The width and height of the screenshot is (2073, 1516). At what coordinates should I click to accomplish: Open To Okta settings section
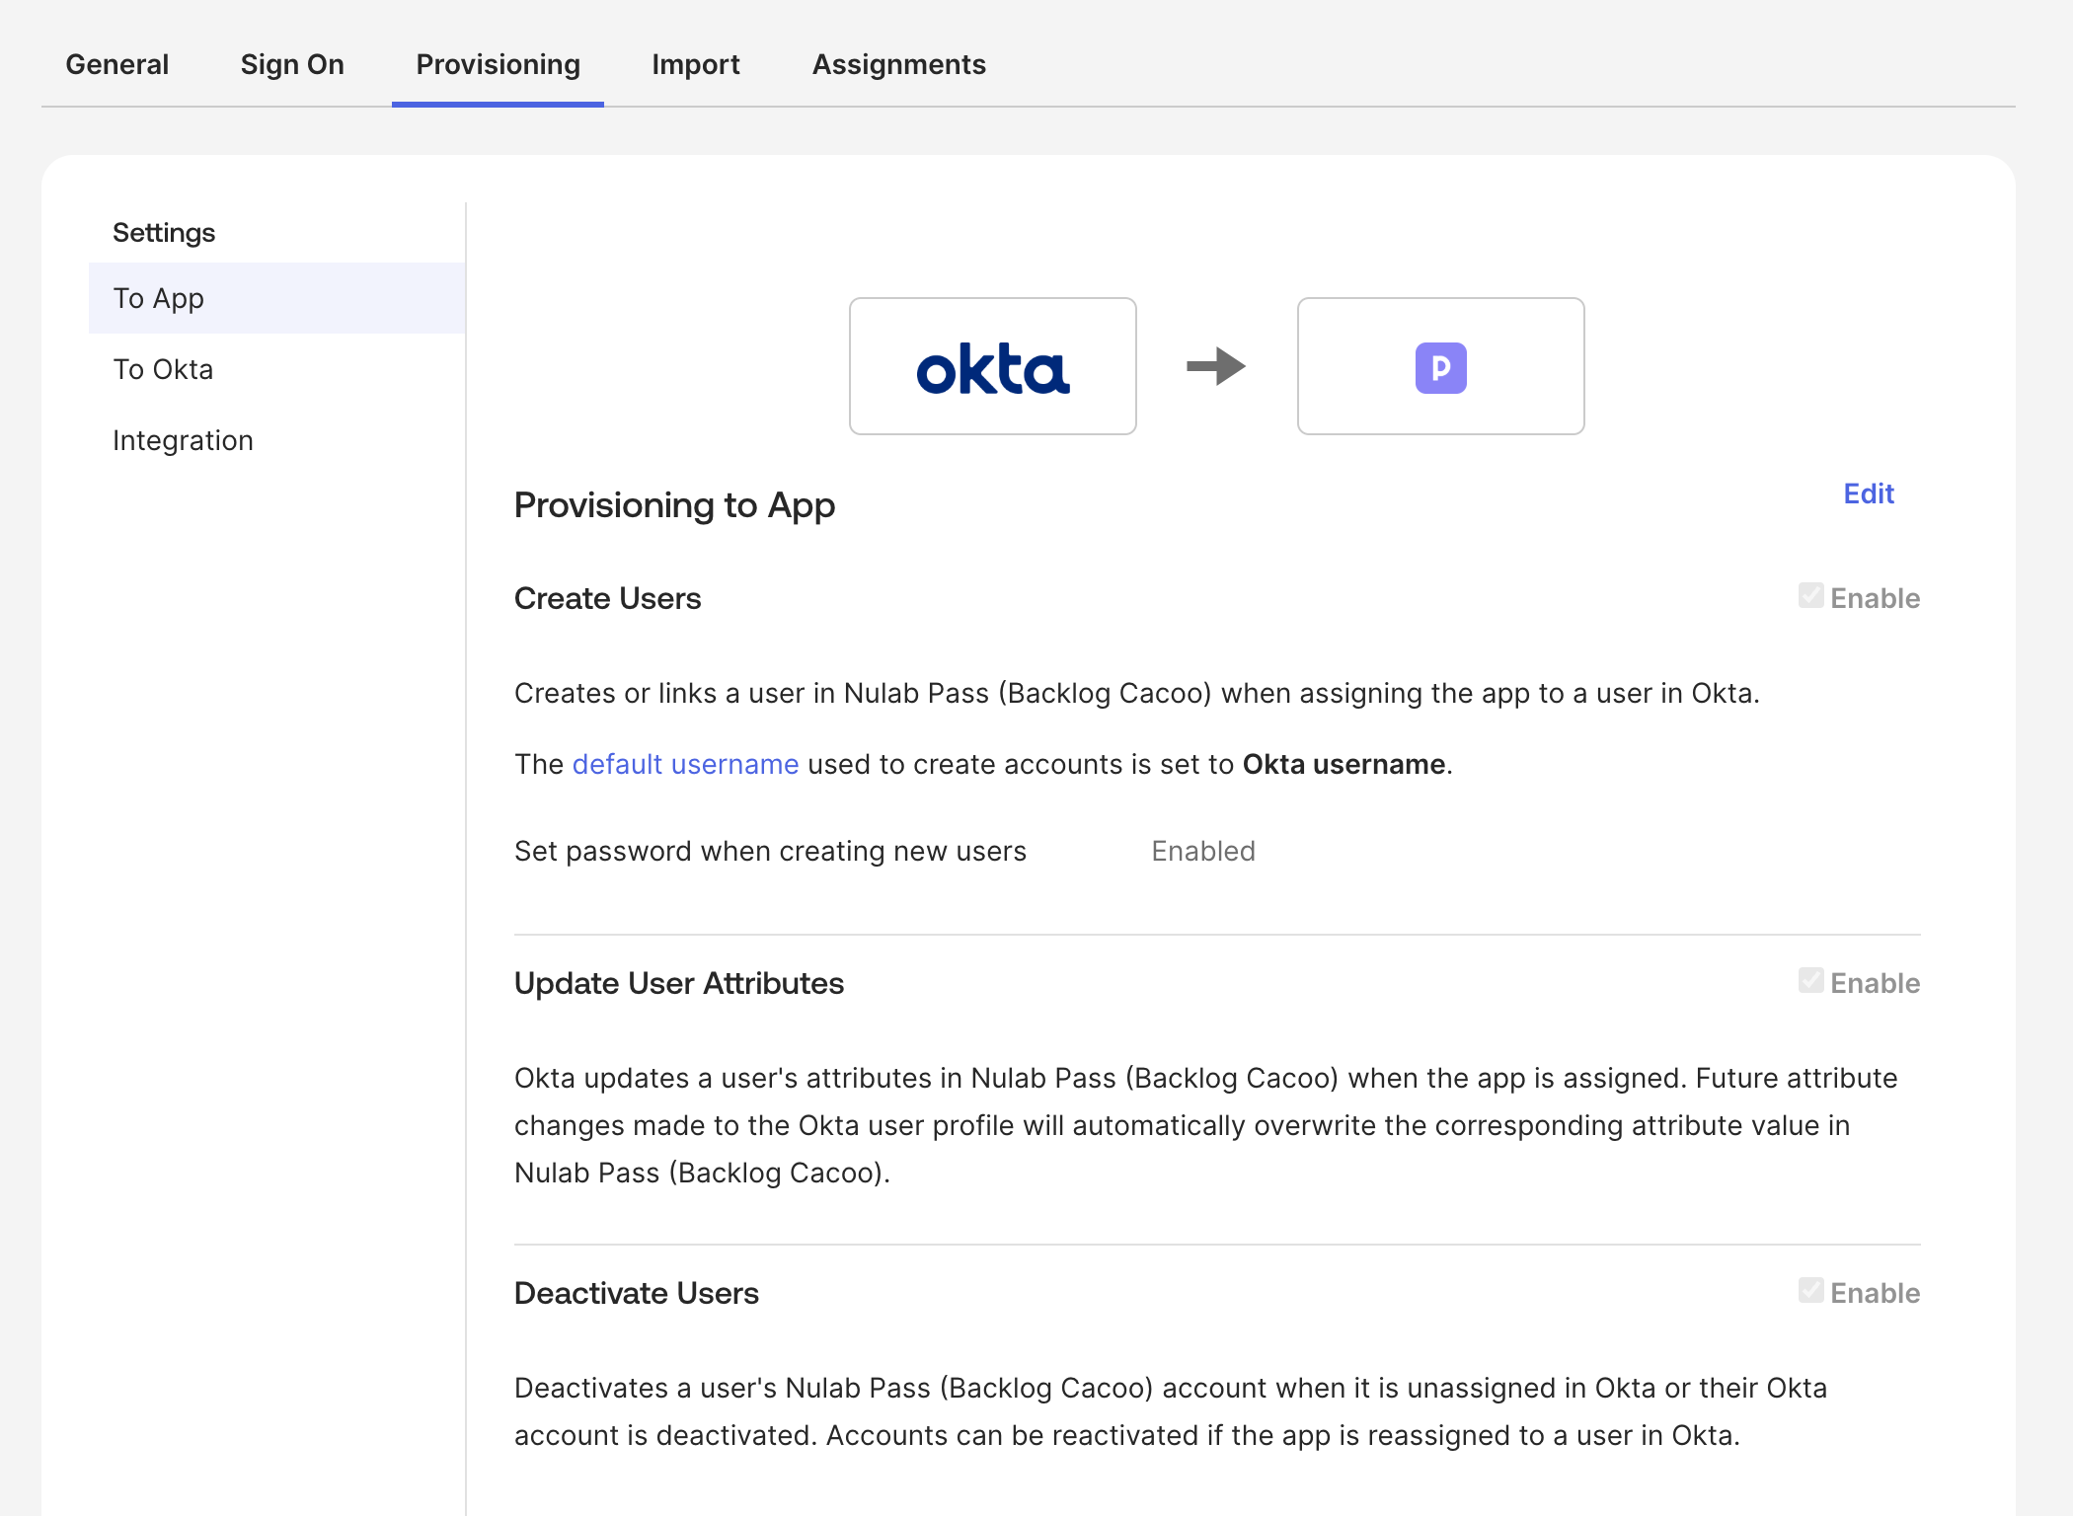coord(276,369)
